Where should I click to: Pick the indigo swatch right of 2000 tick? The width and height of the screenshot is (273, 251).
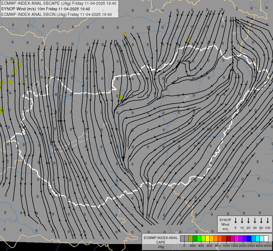245,239
